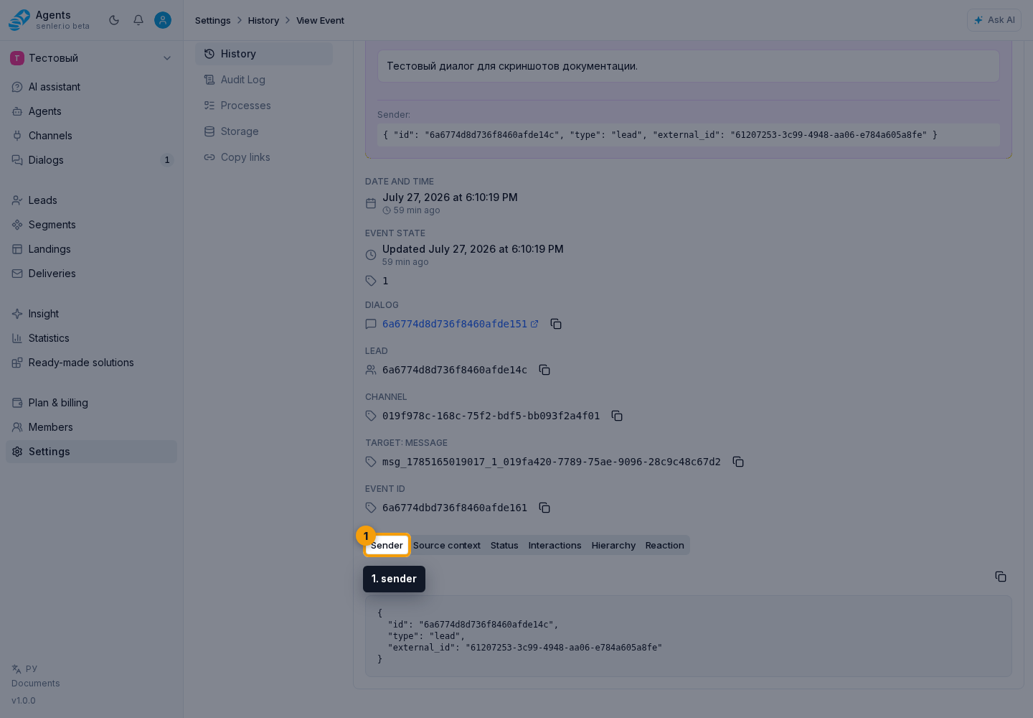Open Deliveries page
The height and width of the screenshot is (718, 1033).
click(91, 274)
